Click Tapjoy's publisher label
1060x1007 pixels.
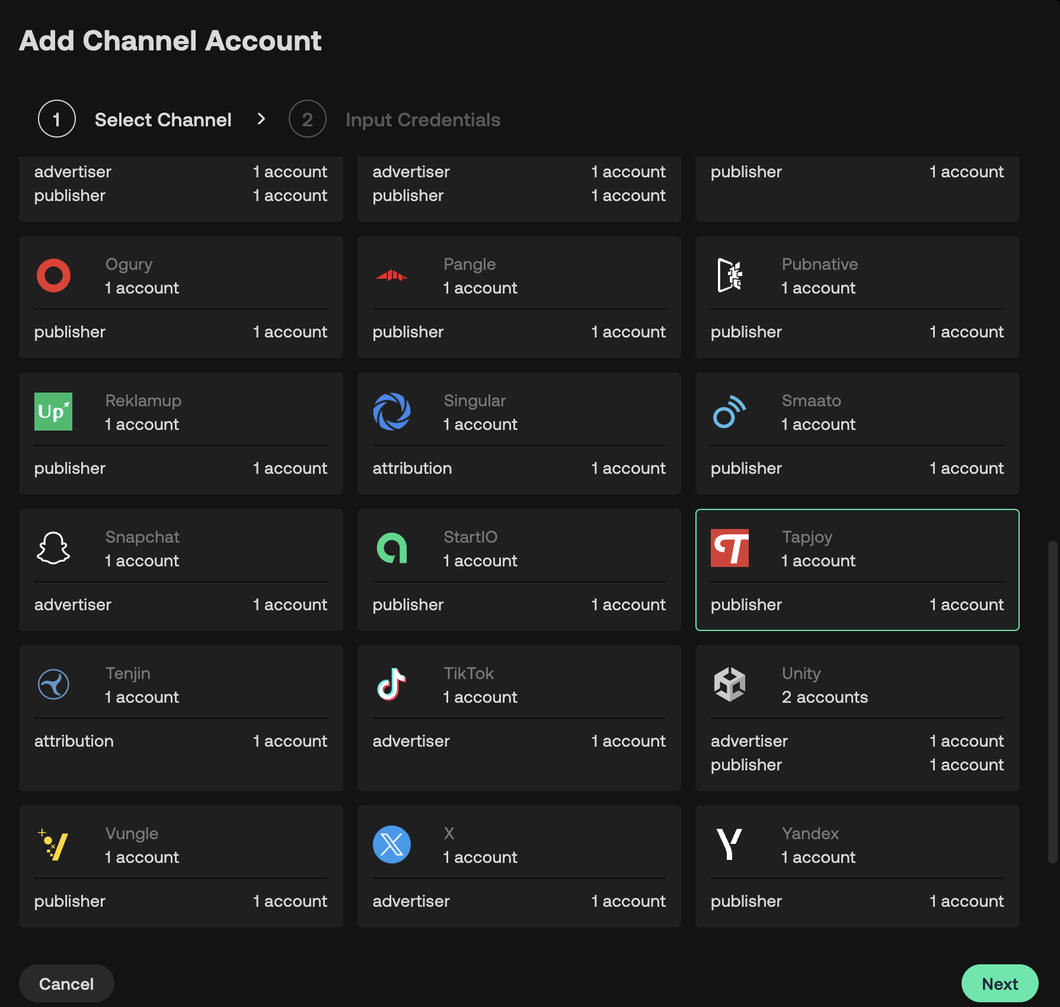(x=746, y=605)
